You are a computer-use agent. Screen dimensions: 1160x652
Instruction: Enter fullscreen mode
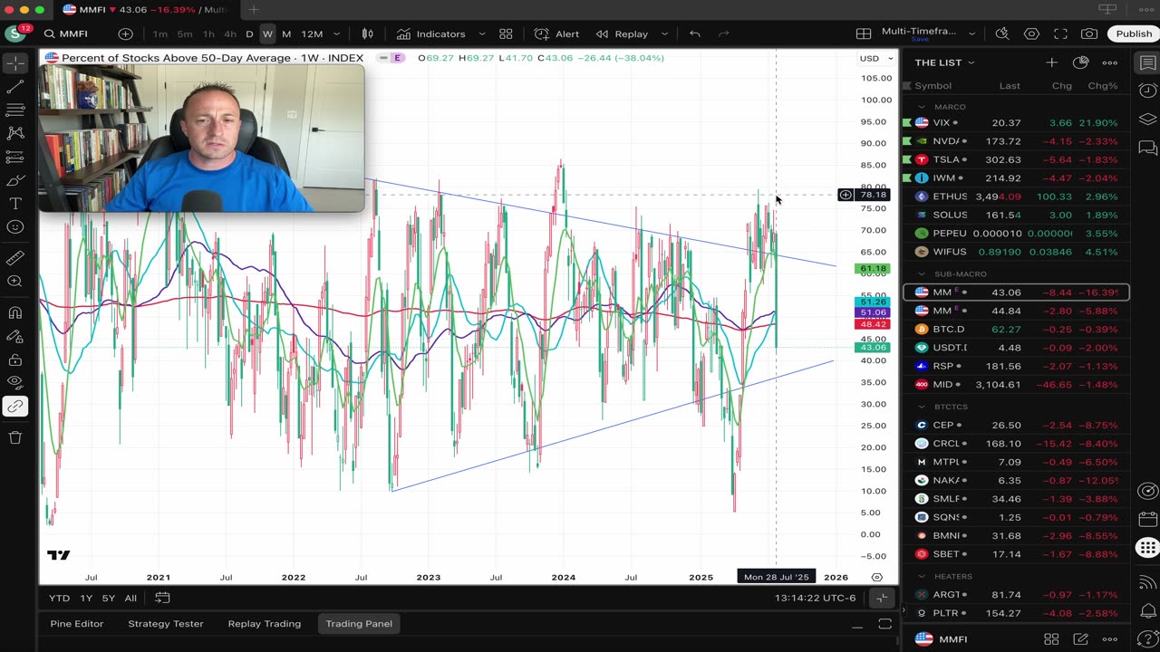1060,34
